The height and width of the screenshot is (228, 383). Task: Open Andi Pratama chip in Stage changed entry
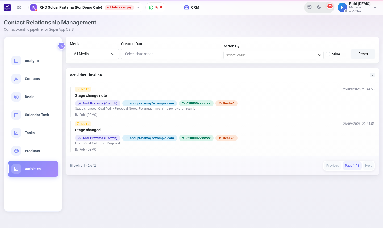point(98,138)
